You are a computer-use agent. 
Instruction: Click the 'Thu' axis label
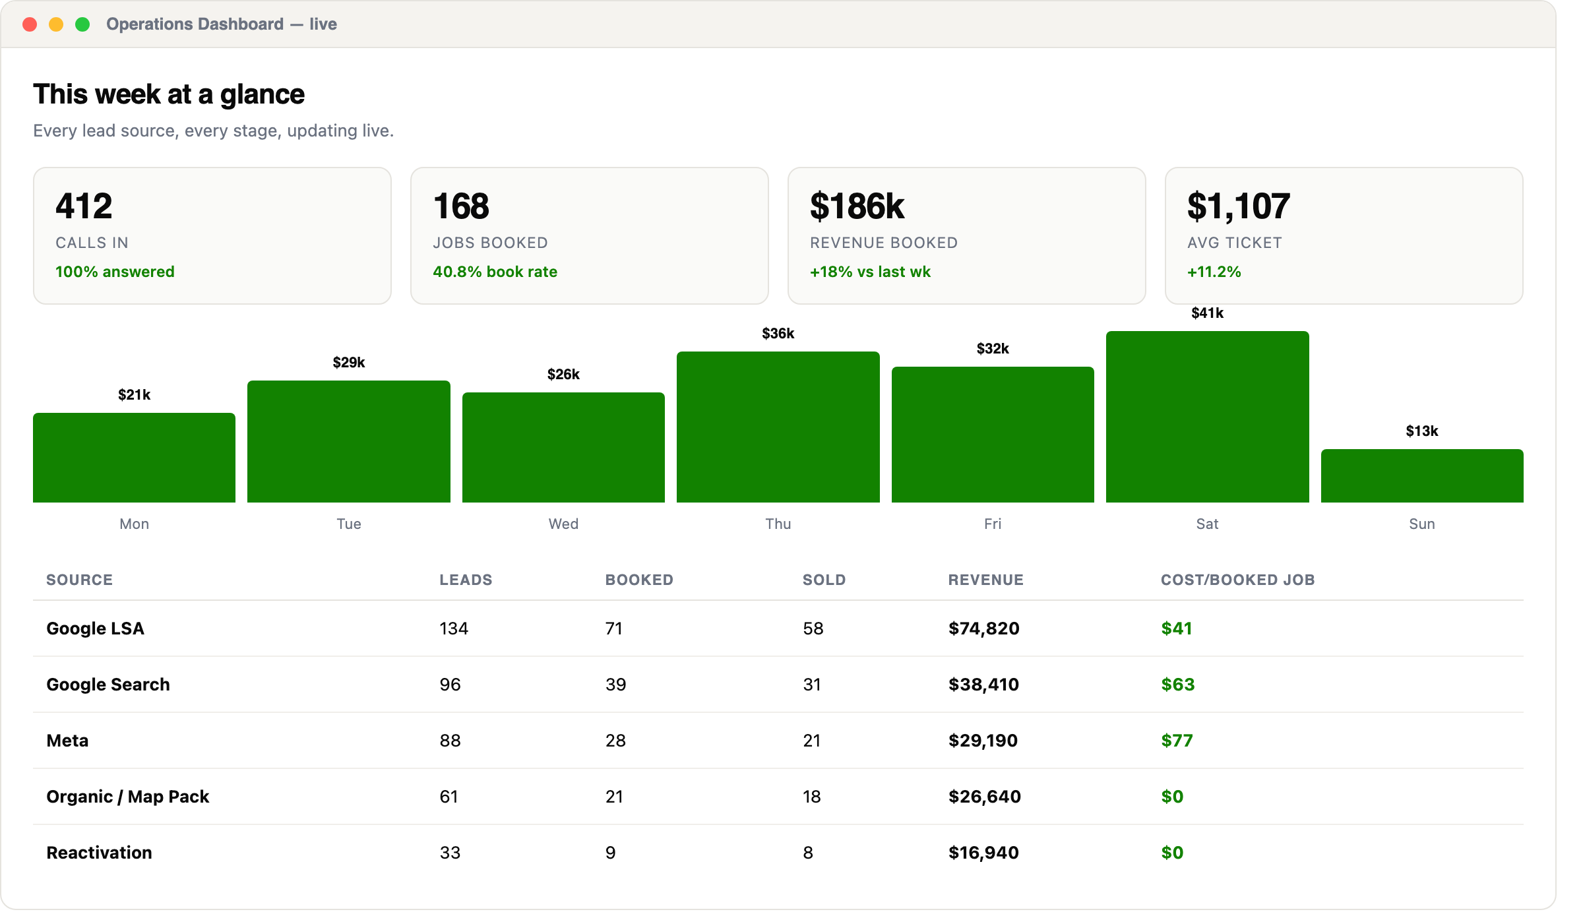778,524
